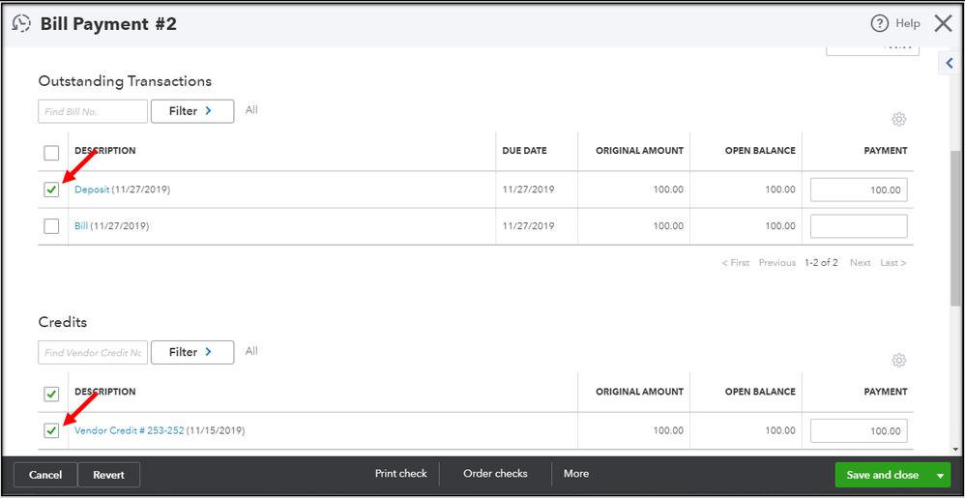The width and height of the screenshot is (965, 498).
Task: Click ORIGINAL AMOUNT header in Outstanding Transactions
Action: click(639, 151)
